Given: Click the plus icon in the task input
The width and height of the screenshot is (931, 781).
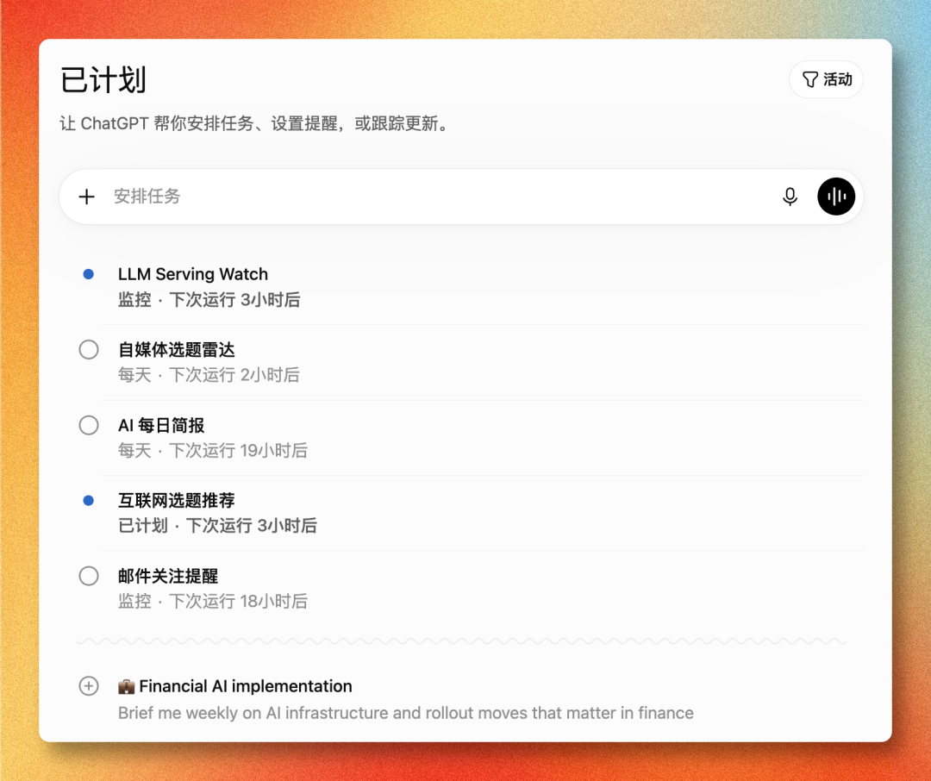Looking at the screenshot, I should [87, 197].
